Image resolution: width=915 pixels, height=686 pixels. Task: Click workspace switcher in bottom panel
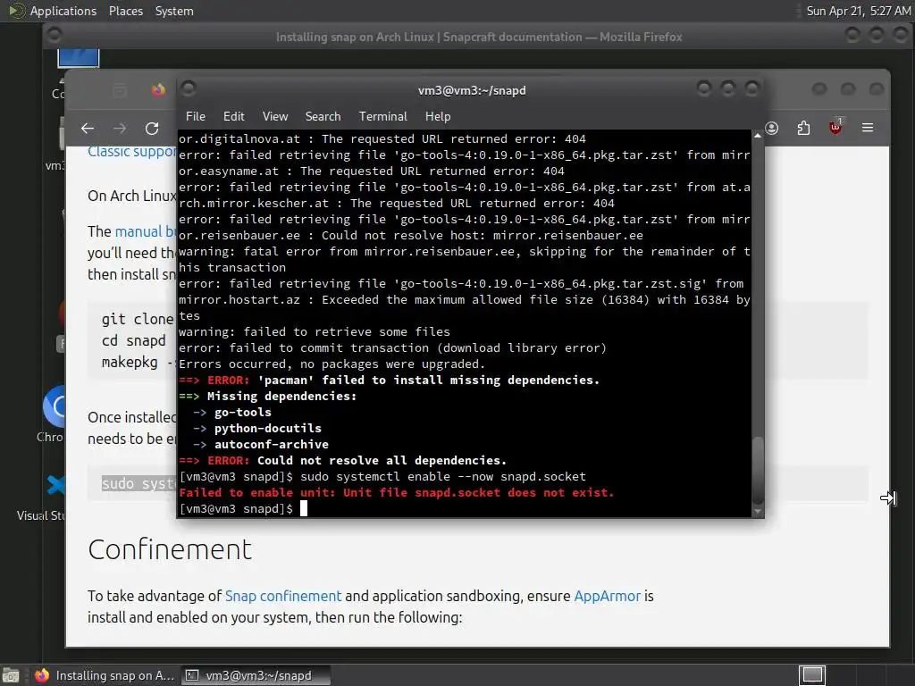coord(812,675)
